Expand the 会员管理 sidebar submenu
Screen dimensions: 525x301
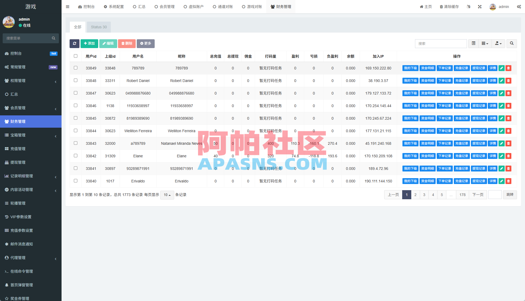(31, 108)
